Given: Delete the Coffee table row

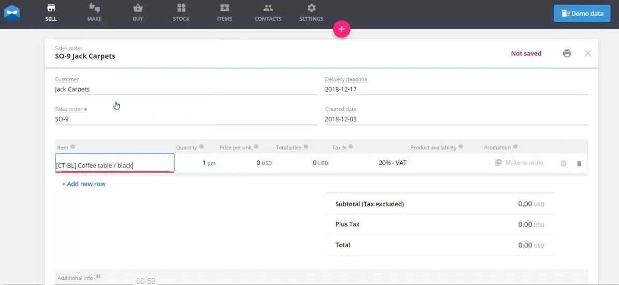Looking at the screenshot, I should [x=579, y=163].
